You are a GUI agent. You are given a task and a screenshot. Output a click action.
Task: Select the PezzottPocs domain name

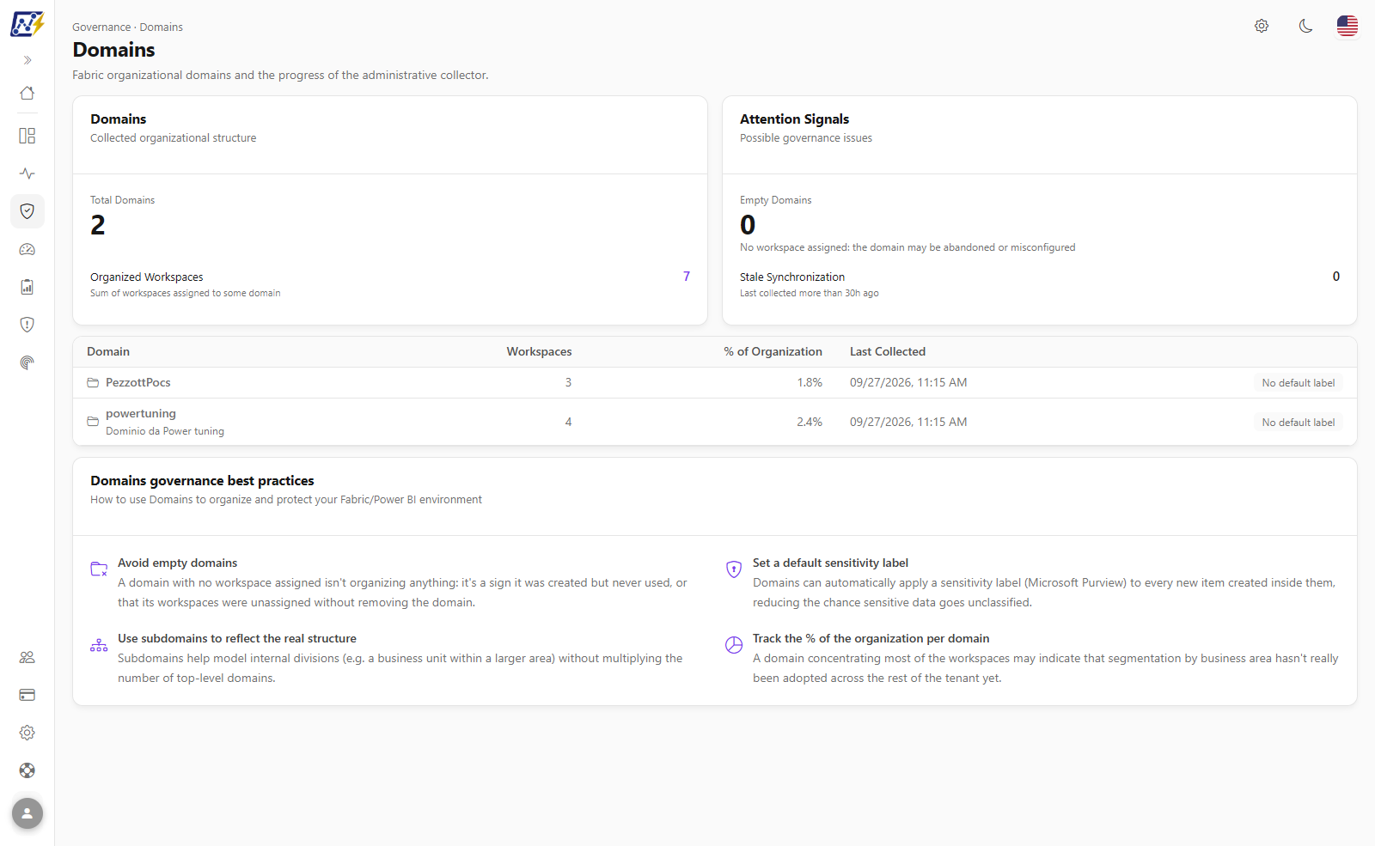(138, 382)
